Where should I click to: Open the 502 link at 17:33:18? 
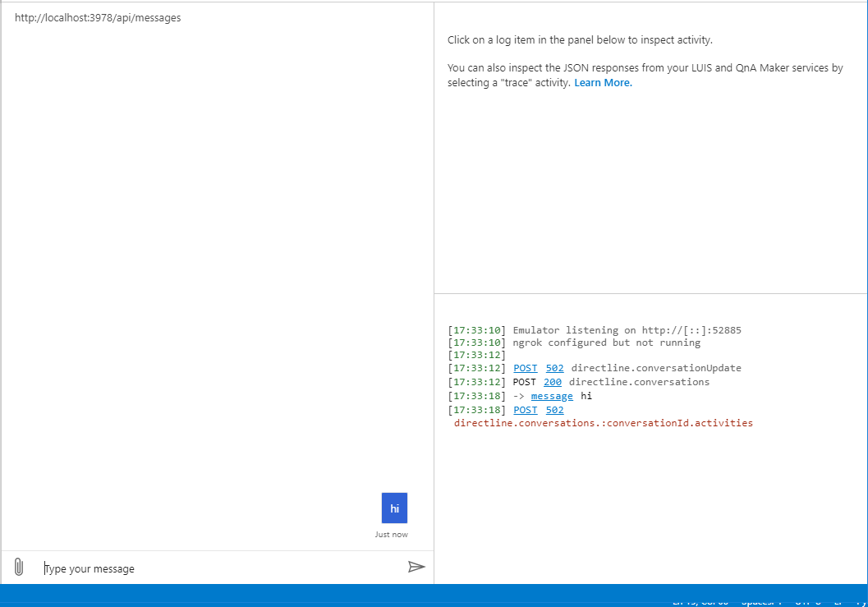point(554,410)
